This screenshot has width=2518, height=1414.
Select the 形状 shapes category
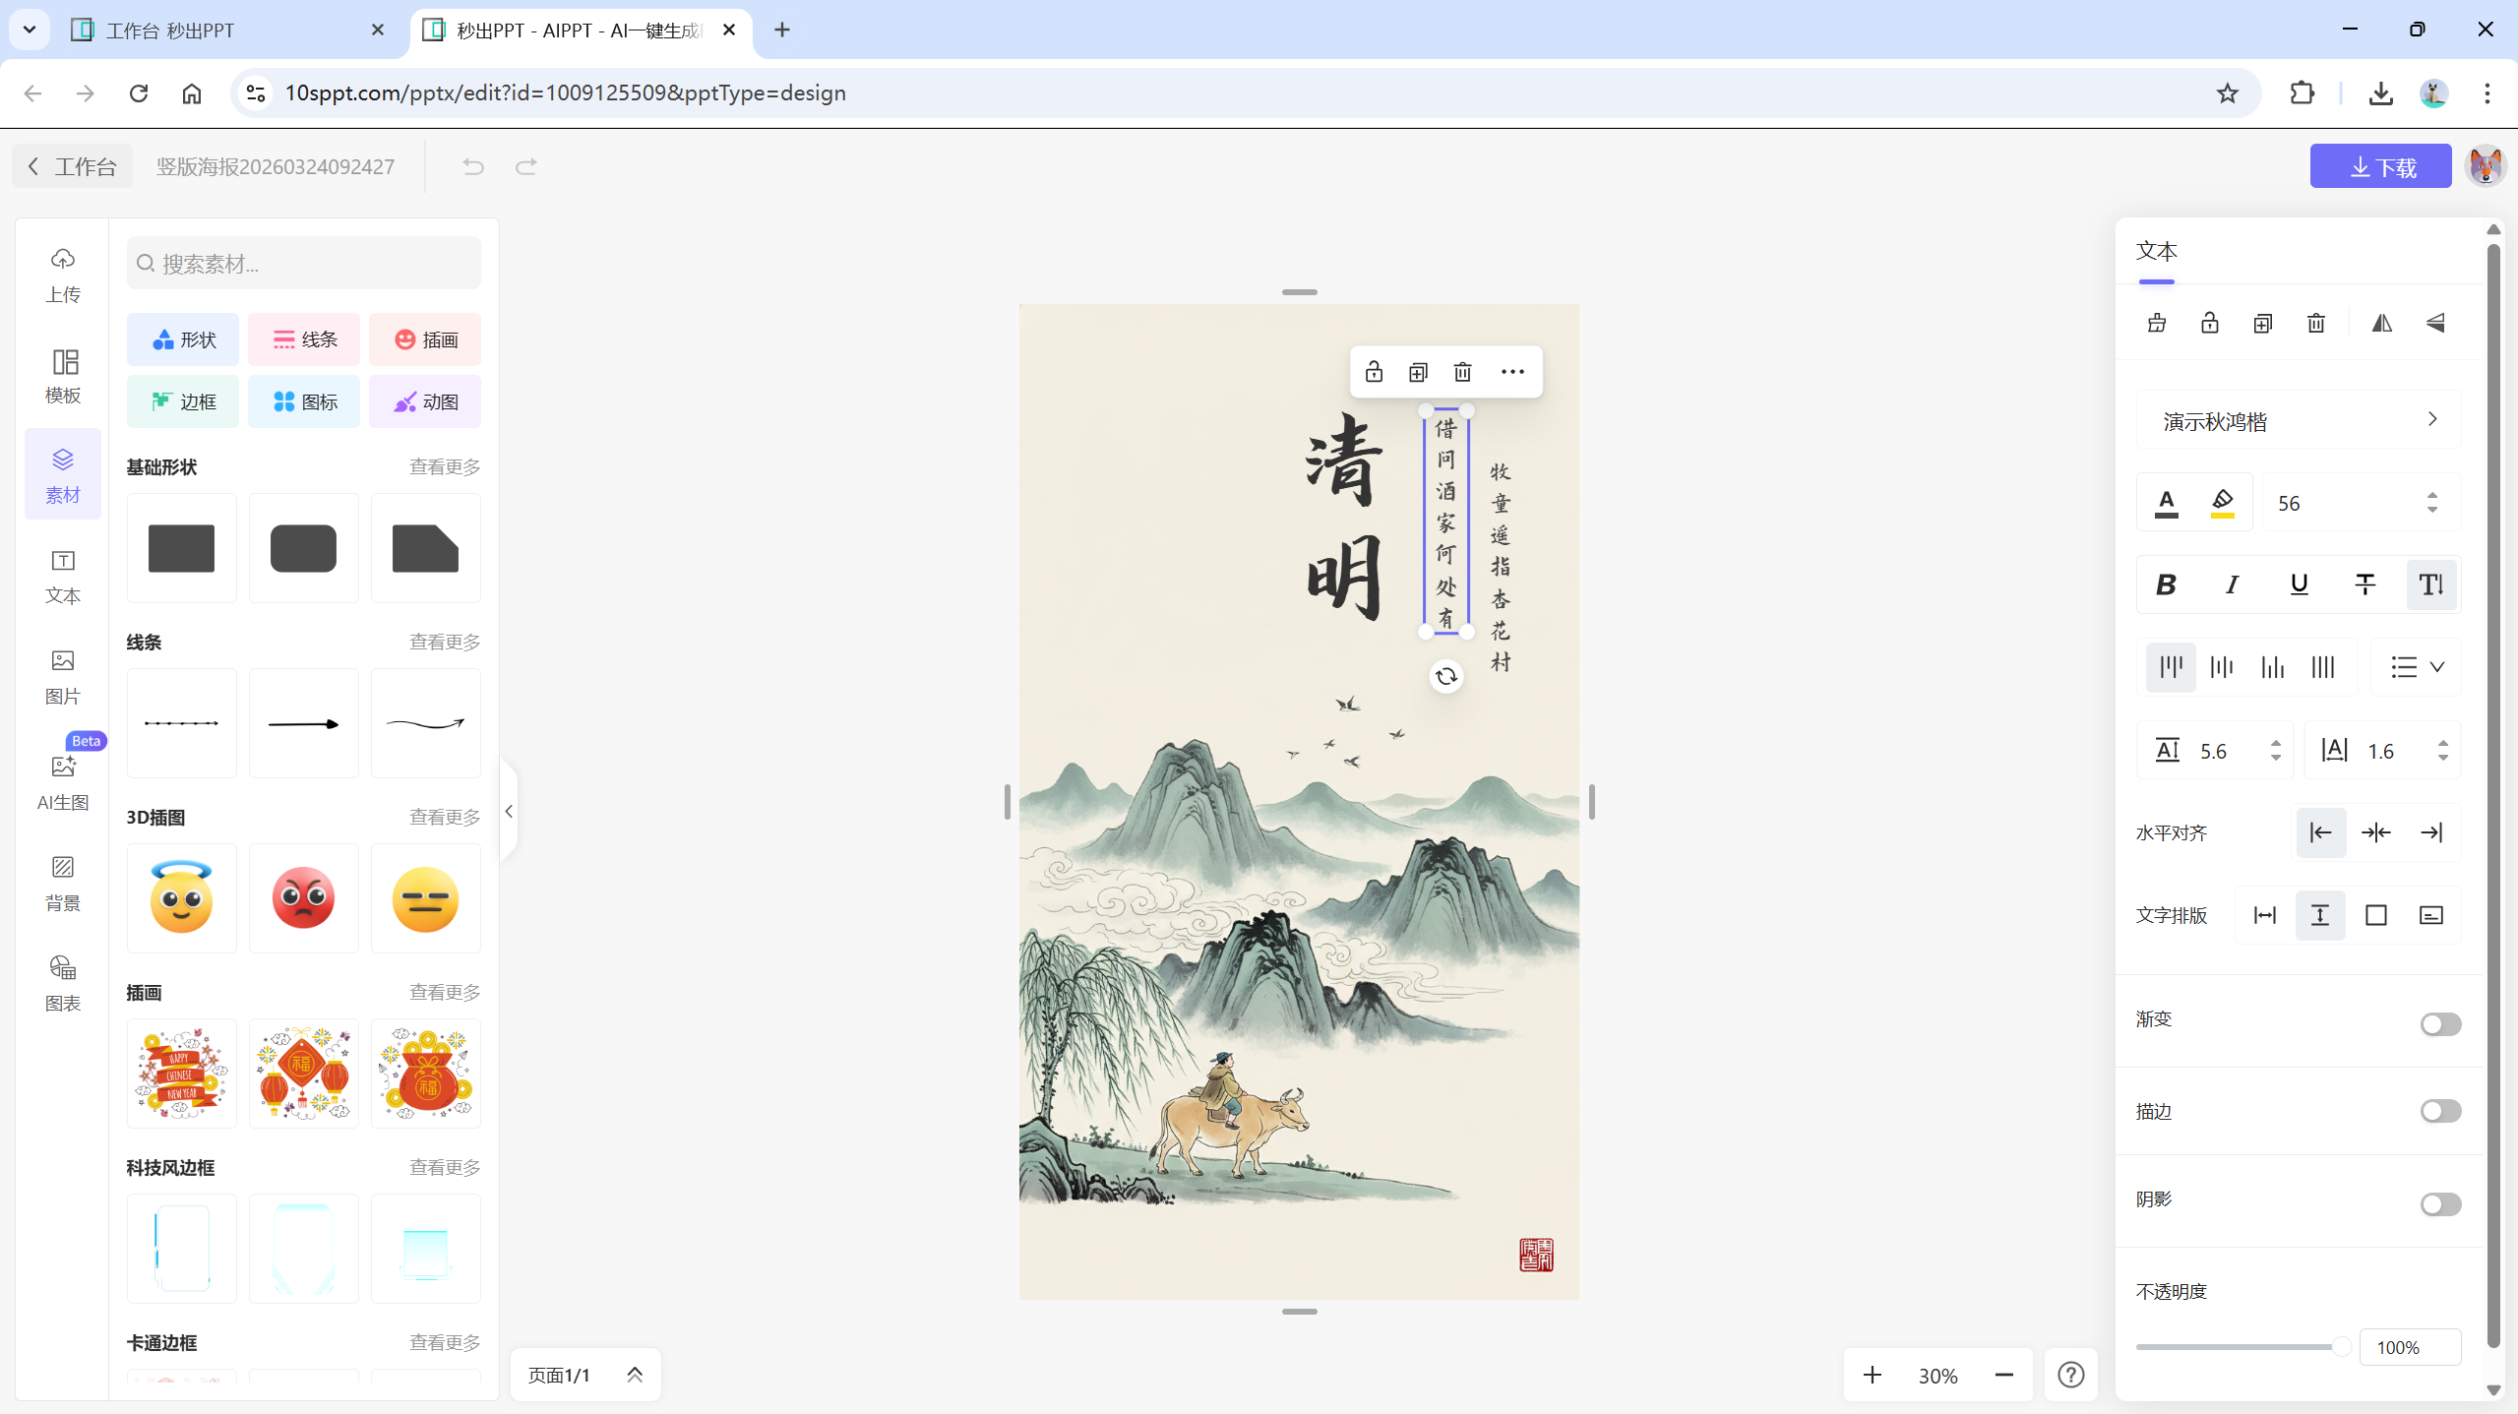tap(183, 339)
